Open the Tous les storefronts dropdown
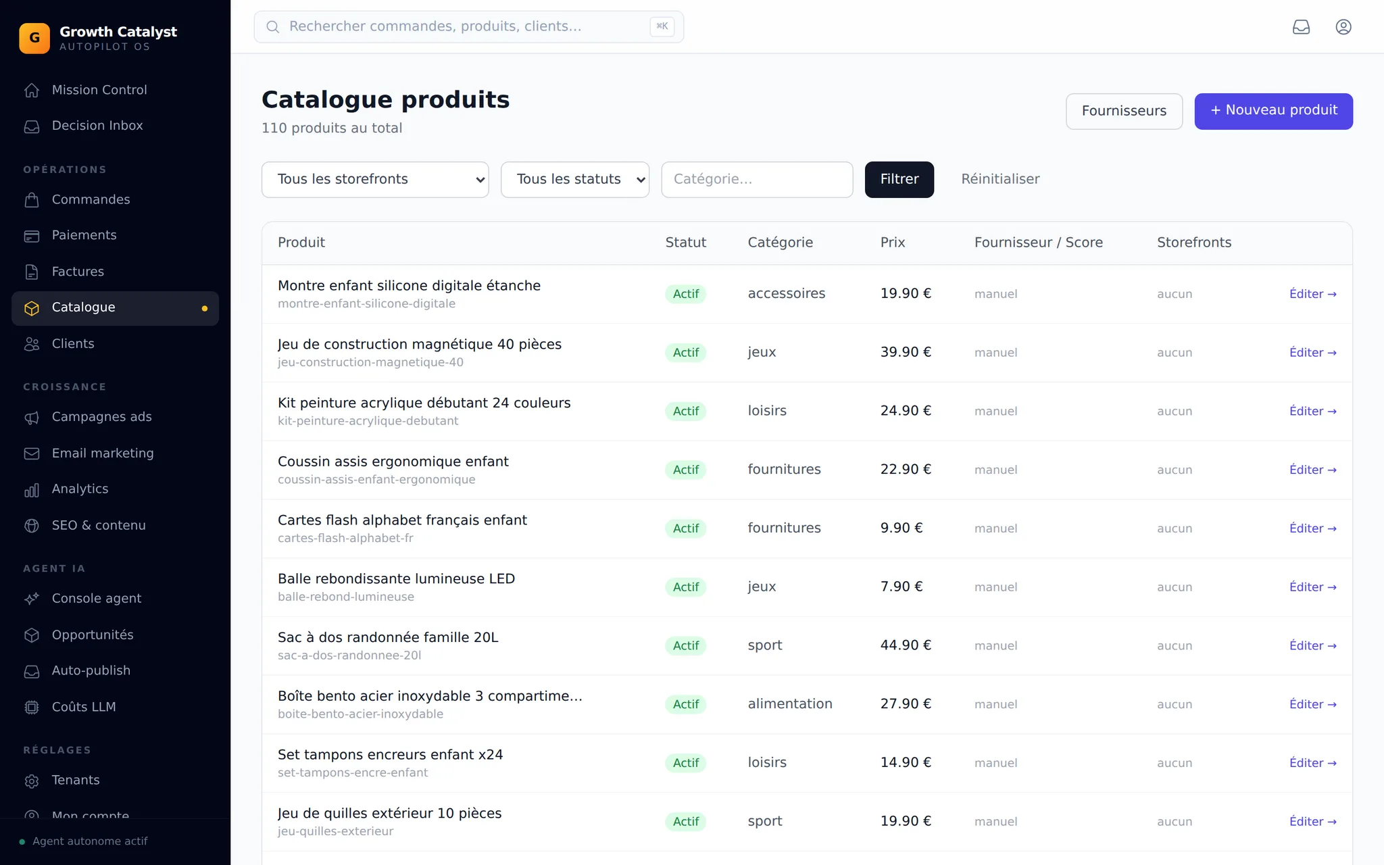This screenshot has width=1384, height=865. (375, 180)
